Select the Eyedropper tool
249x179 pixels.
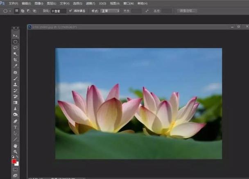16,66
